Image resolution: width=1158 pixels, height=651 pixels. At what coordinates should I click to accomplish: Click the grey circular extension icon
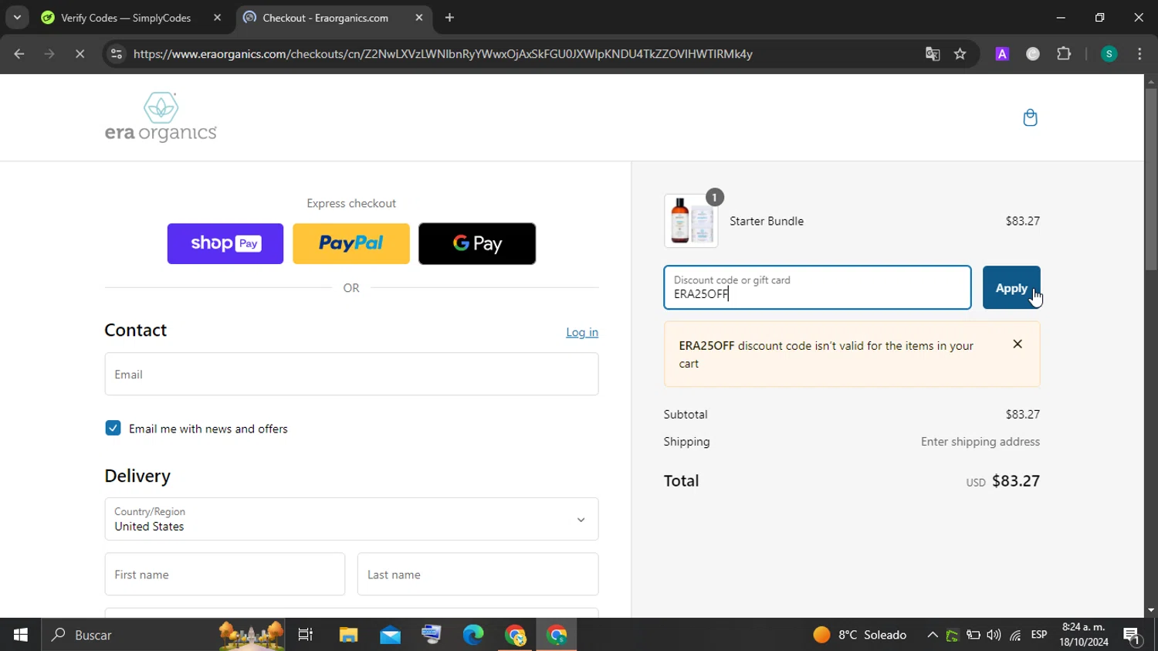click(x=1033, y=54)
